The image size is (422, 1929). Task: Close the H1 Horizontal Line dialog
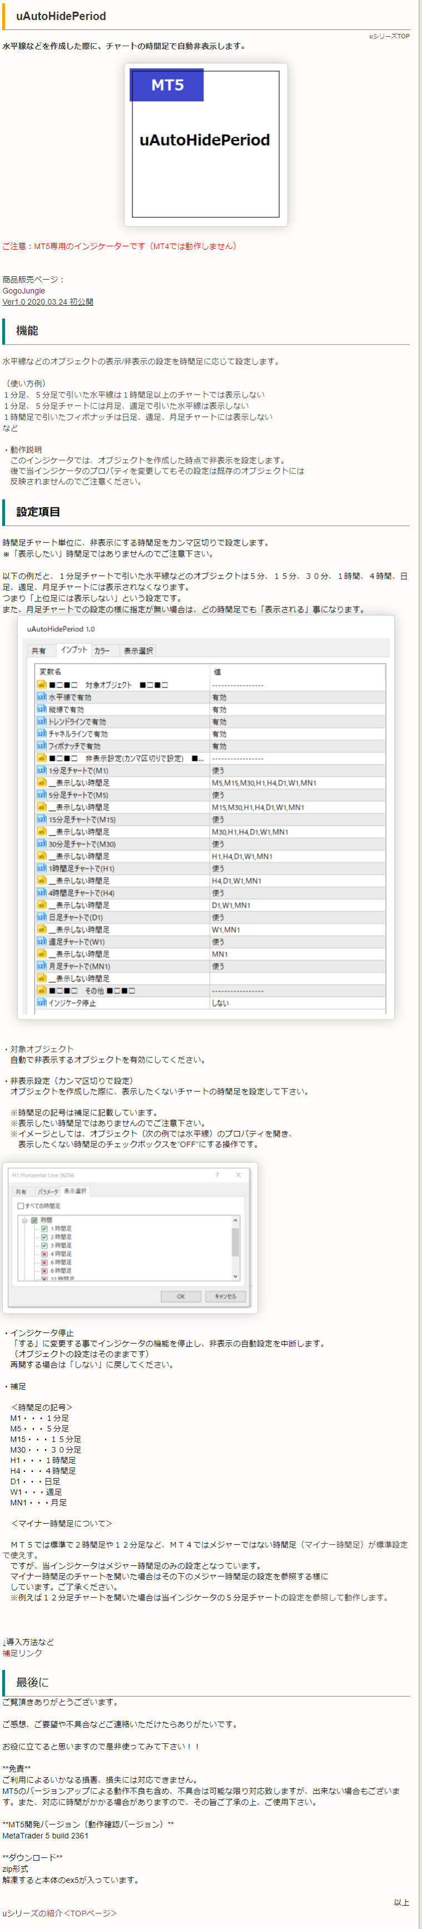point(239,1175)
